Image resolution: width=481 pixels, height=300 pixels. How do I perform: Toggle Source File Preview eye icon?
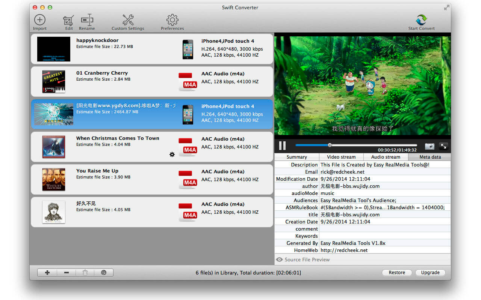tap(279, 259)
